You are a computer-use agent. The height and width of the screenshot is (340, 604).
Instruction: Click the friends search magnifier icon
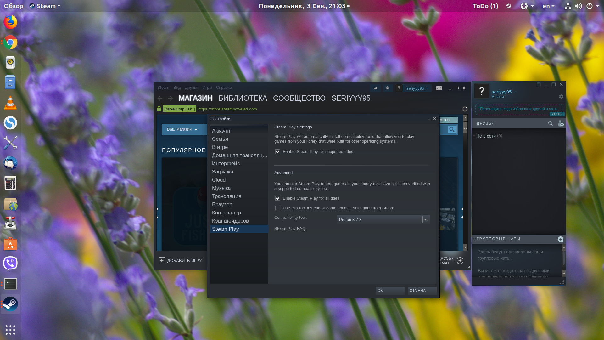(x=550, y=123)
